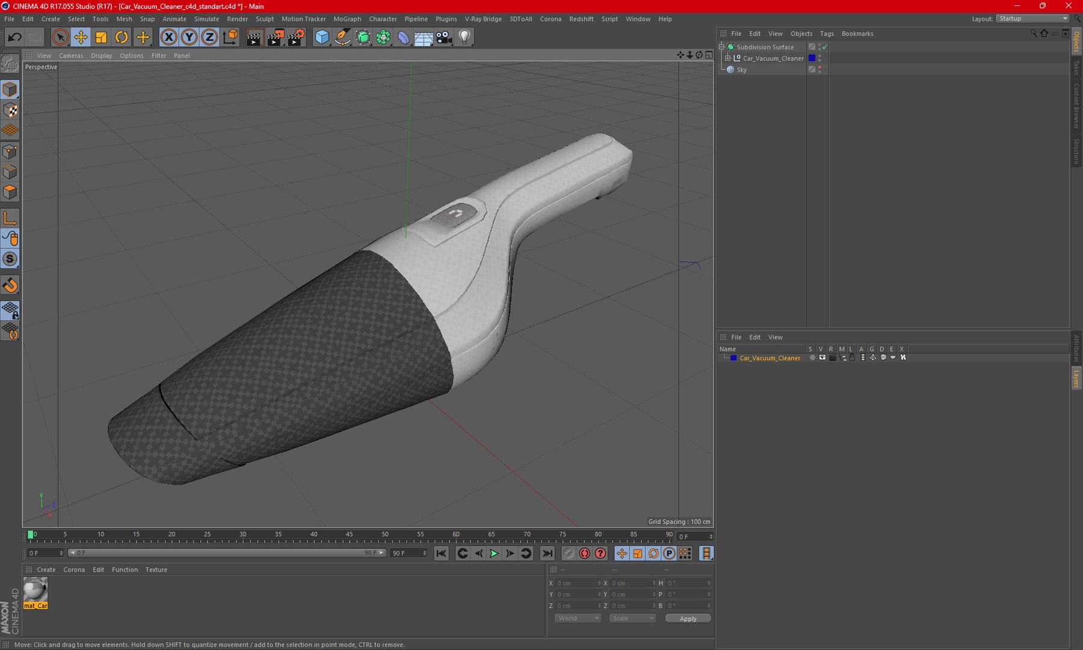Add a Subdivision Surface generator from toolbar
The height and width of the screenshot is (650, 1083).
pyautogui.click(x=363, y=37)
